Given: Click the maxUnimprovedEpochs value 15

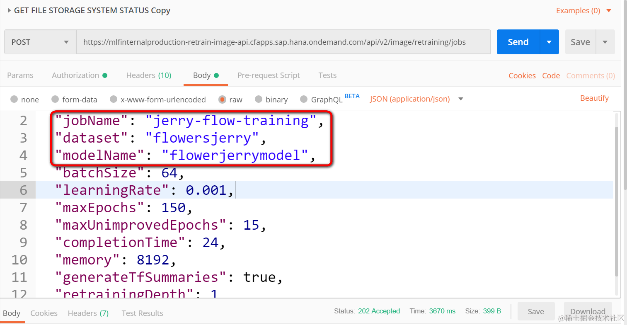Looking at the screenshot, I should click(252, 225).
